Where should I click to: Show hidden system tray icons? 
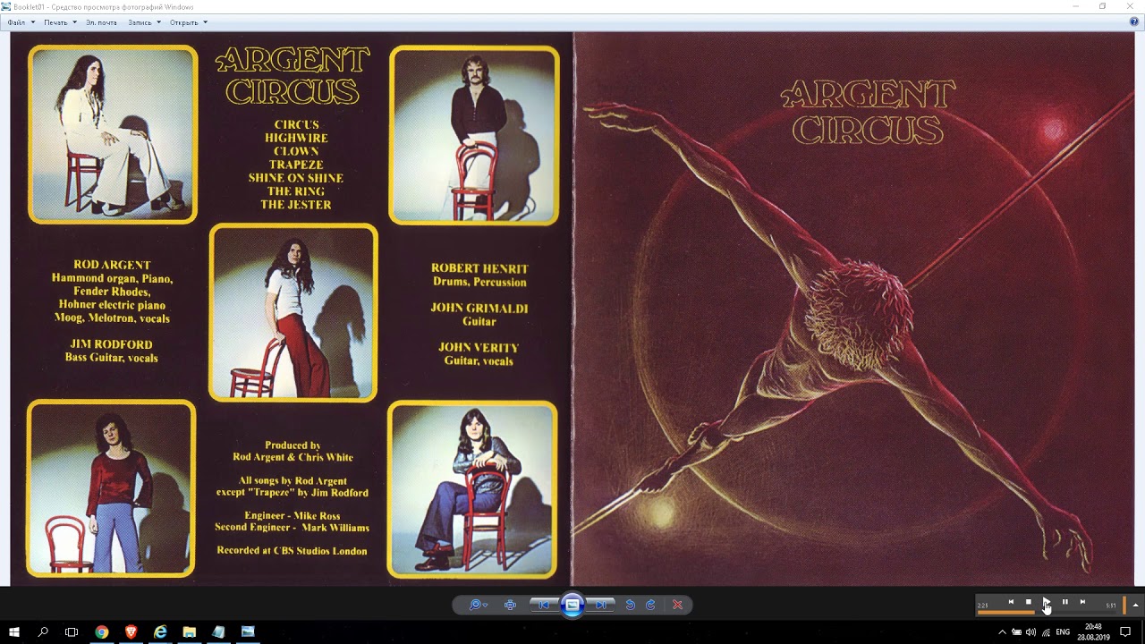point(1002,632)
